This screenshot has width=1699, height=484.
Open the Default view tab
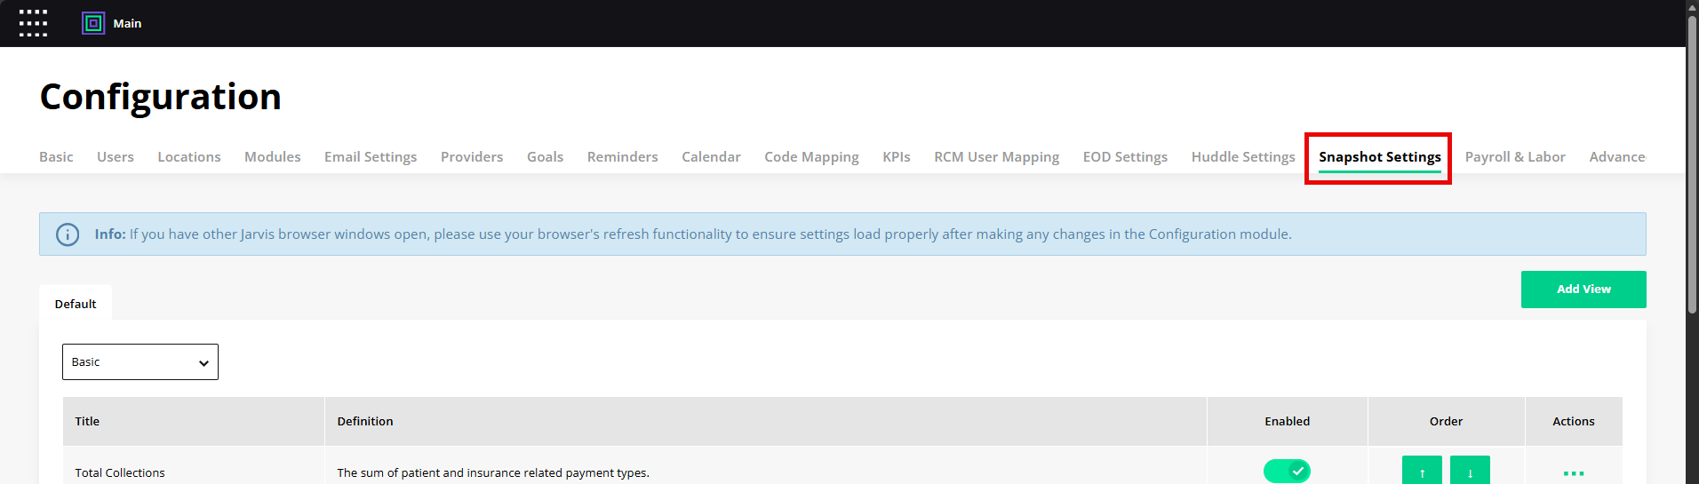(x=76, y=304)
